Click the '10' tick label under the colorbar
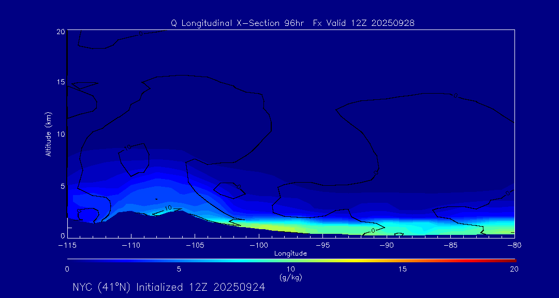 (x=290, y=270)
